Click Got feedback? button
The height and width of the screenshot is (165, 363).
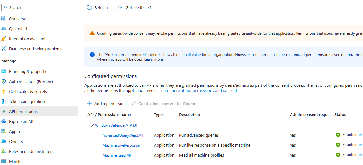pos(134,7)
